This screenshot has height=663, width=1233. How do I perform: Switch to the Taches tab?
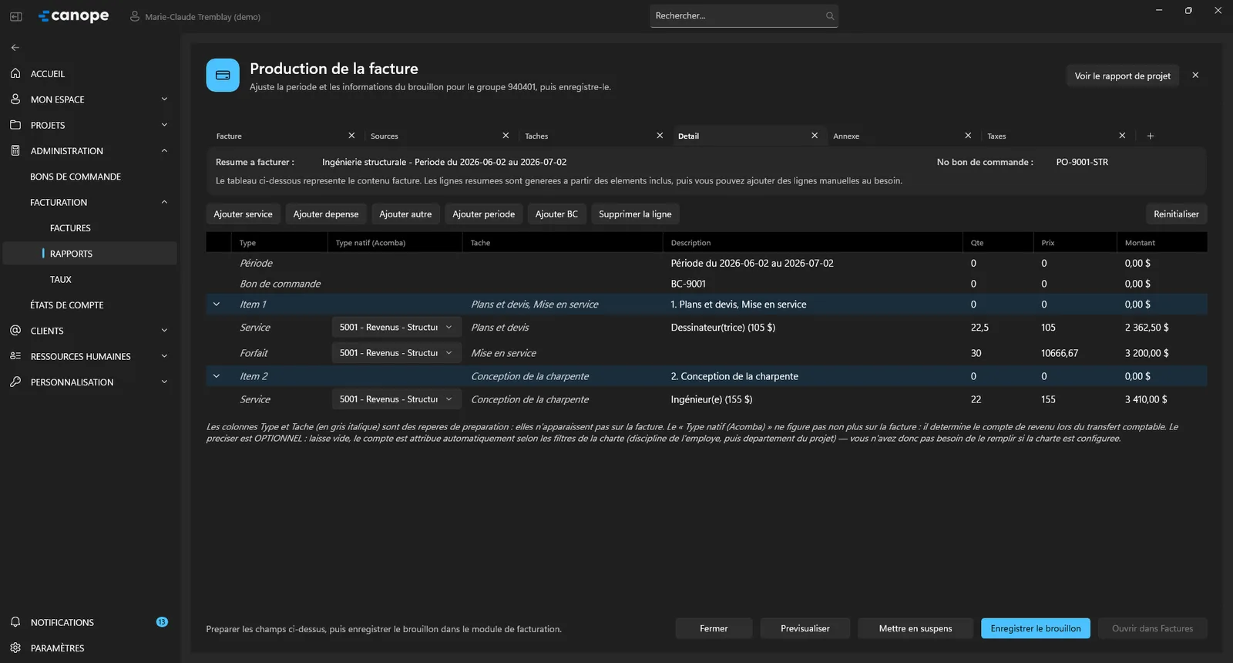[536, 136]
